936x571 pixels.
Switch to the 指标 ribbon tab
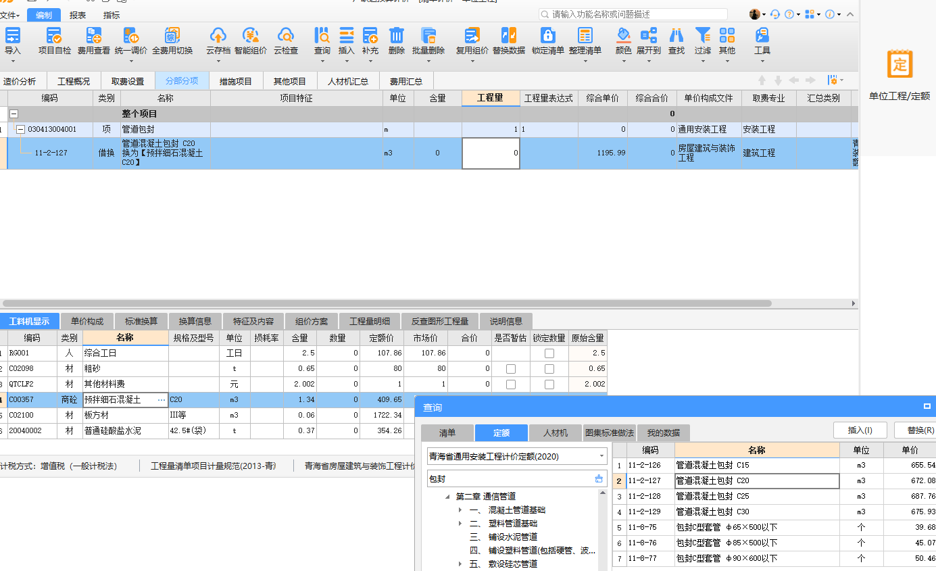tap(112, 15)
